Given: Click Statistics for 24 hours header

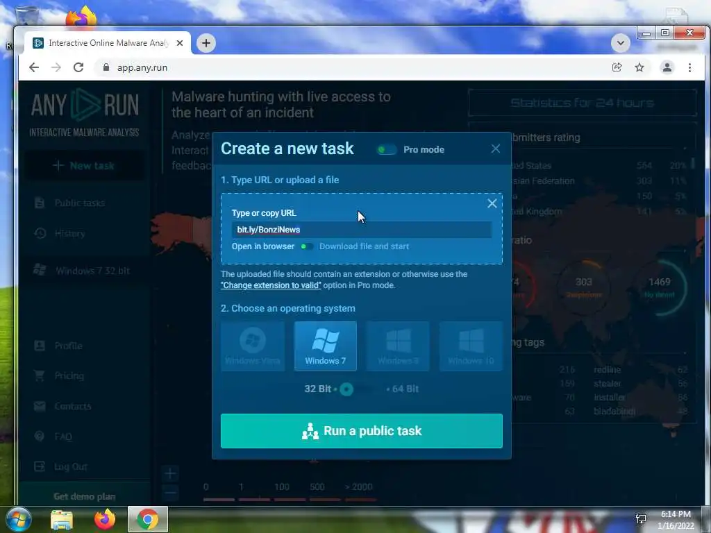Looking at the screenshot, I should pyautogui.click(x=583, y=103).
